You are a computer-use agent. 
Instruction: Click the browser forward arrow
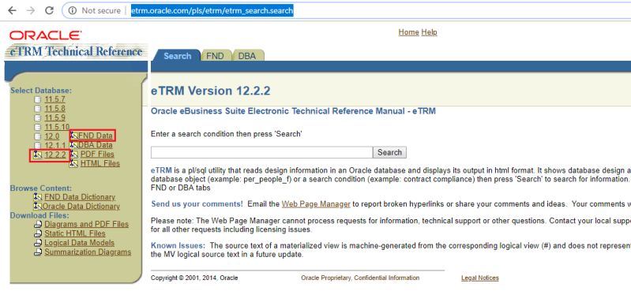[31, 10]
